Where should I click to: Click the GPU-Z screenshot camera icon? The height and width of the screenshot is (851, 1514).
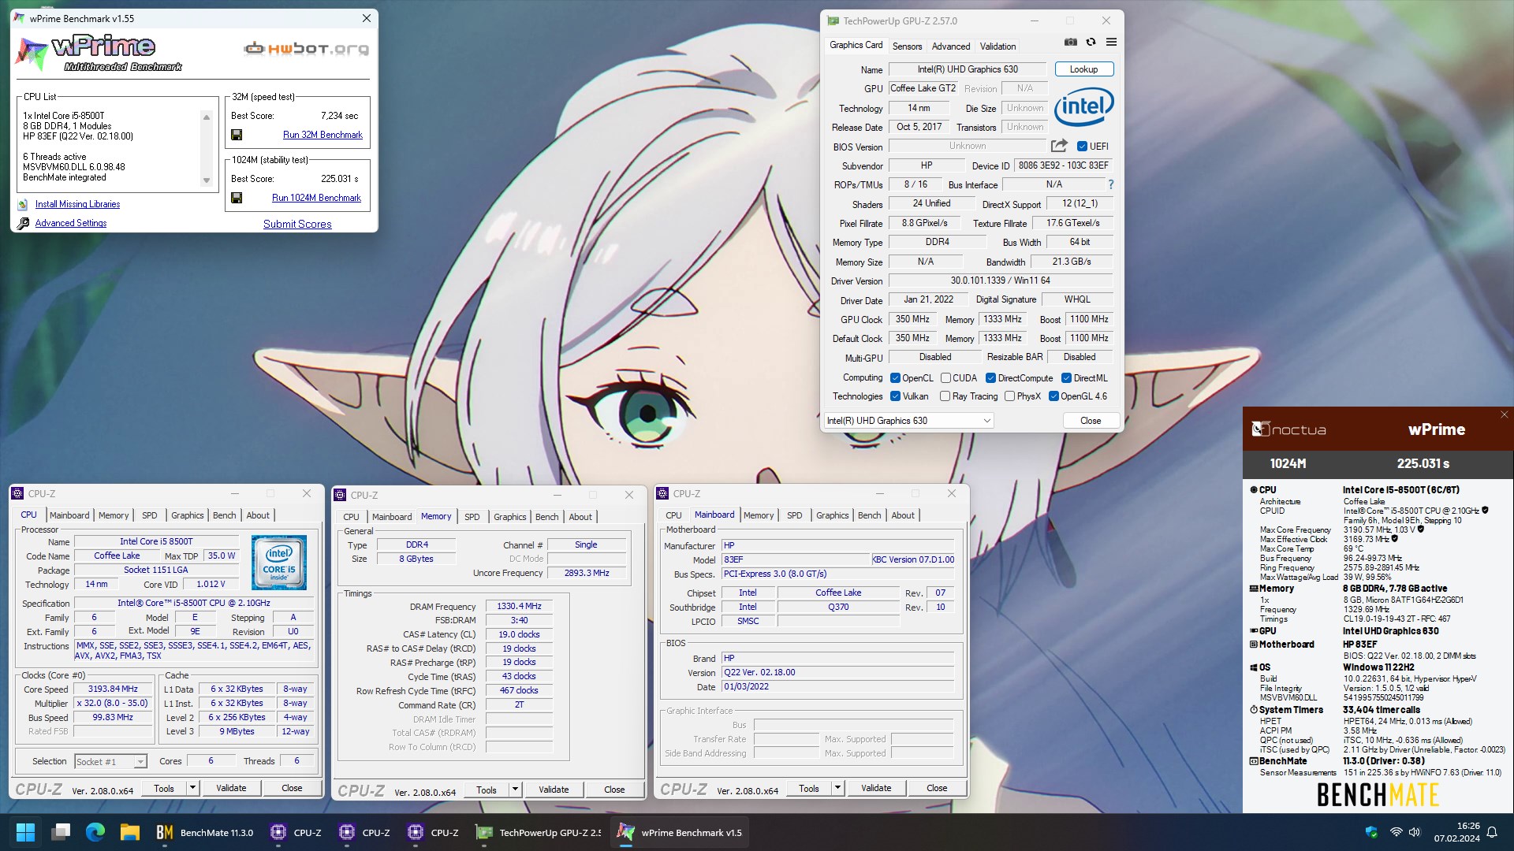[x=1071, y=43]
